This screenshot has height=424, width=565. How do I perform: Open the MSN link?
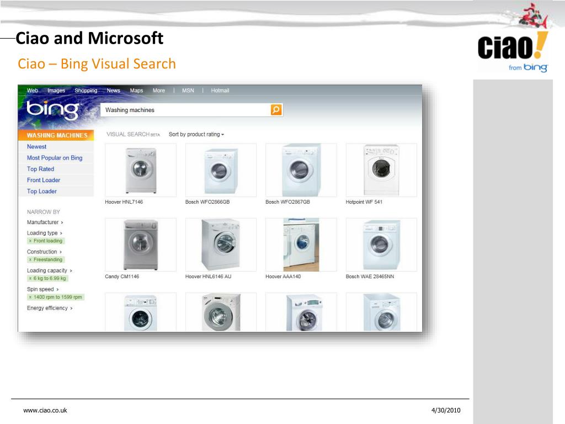[x=188, y=91]
